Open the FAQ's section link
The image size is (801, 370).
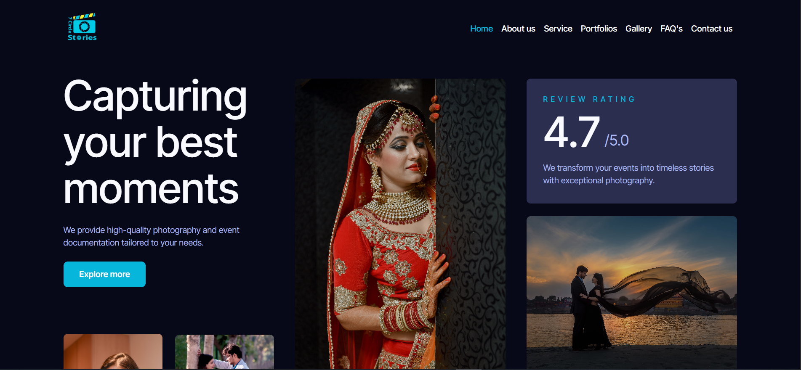click(671, 29)
